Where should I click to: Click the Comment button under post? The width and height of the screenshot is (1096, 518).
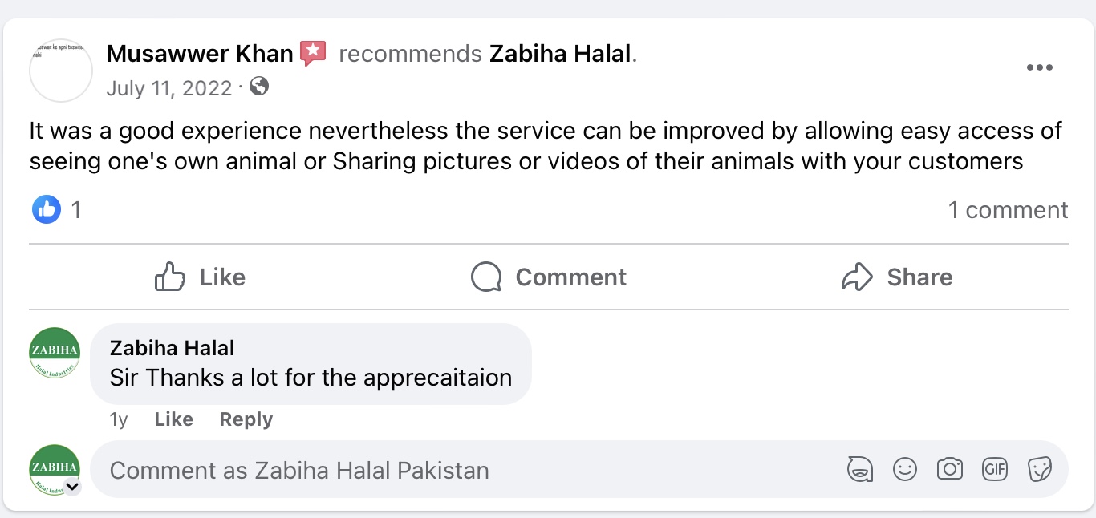click(549, 277)
